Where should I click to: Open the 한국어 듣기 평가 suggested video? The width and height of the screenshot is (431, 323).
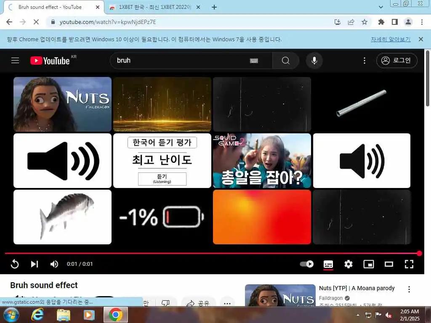click(x=162, y=161)
